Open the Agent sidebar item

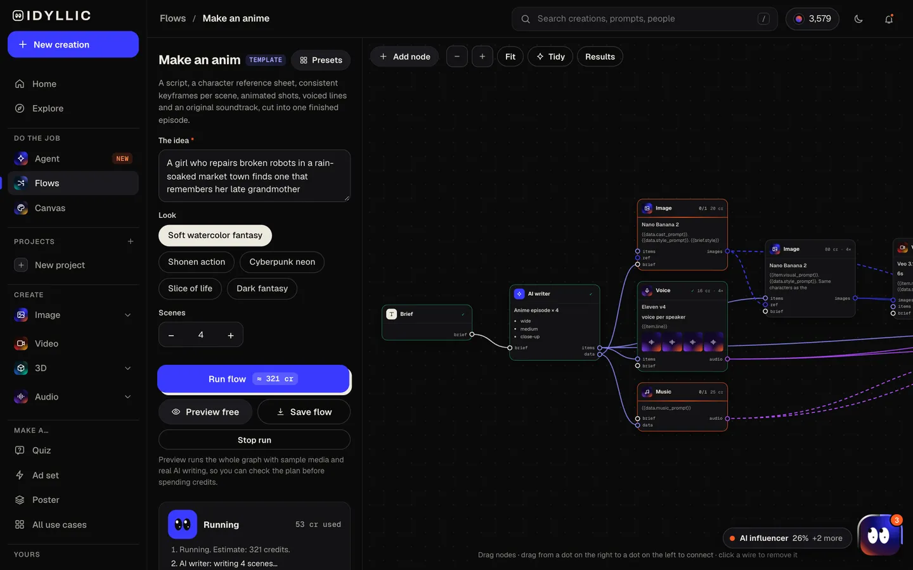click(x=73, y=158)
